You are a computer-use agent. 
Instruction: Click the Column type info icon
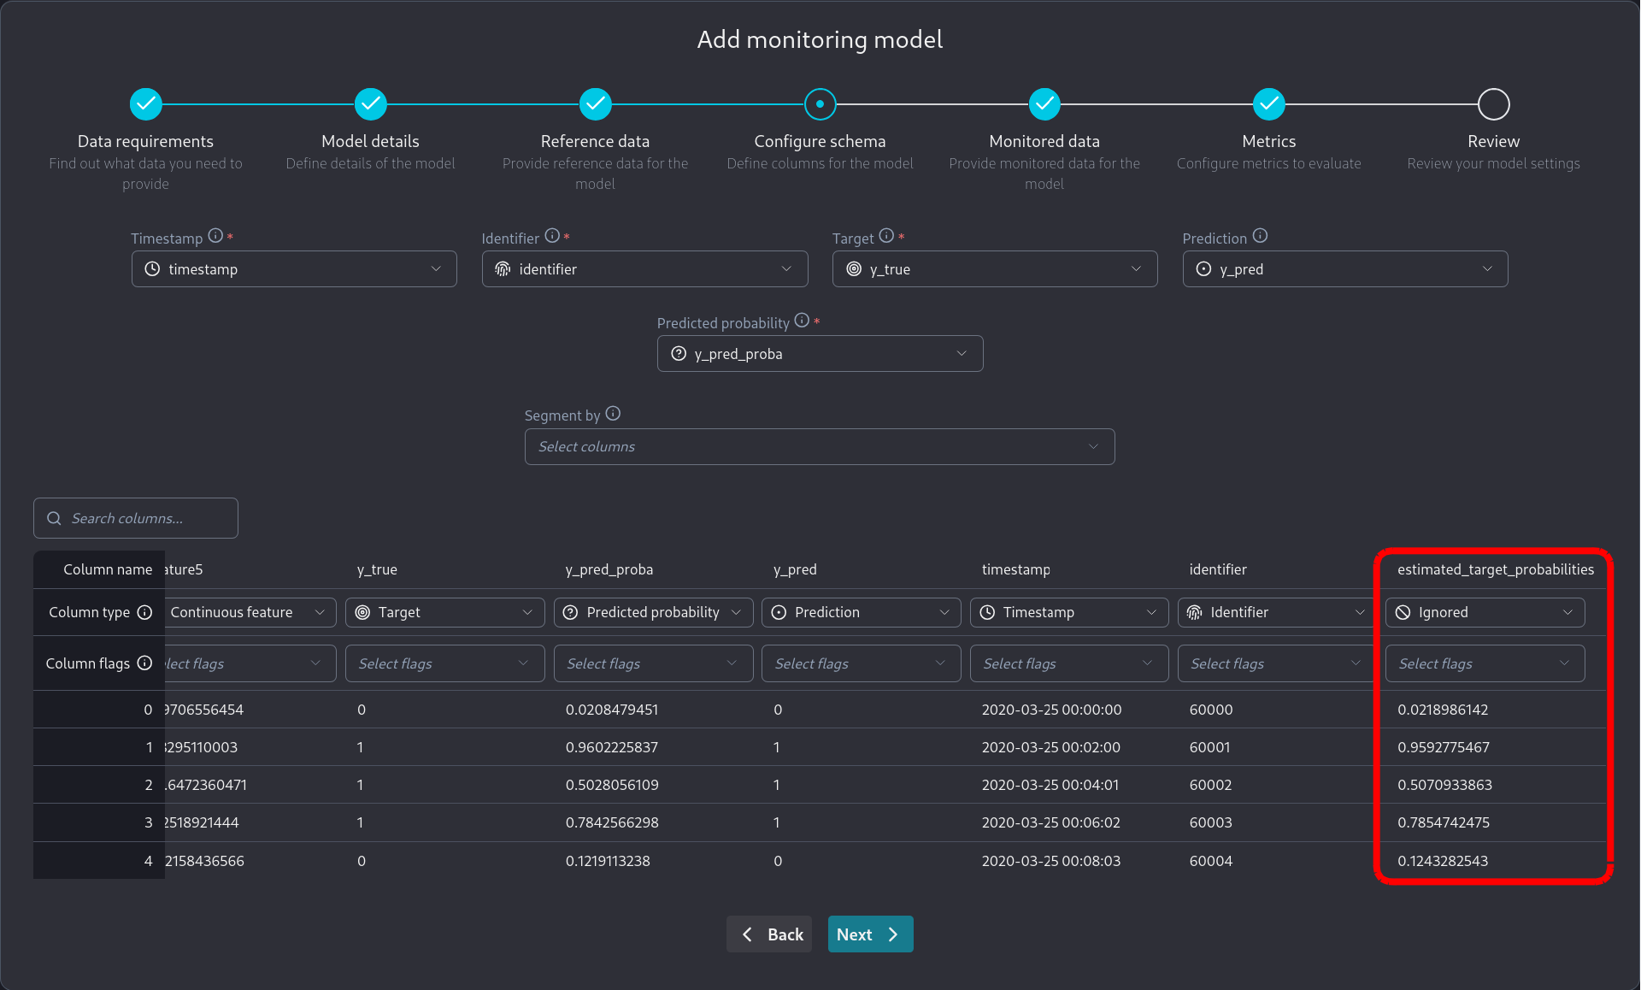click(144, 612)
